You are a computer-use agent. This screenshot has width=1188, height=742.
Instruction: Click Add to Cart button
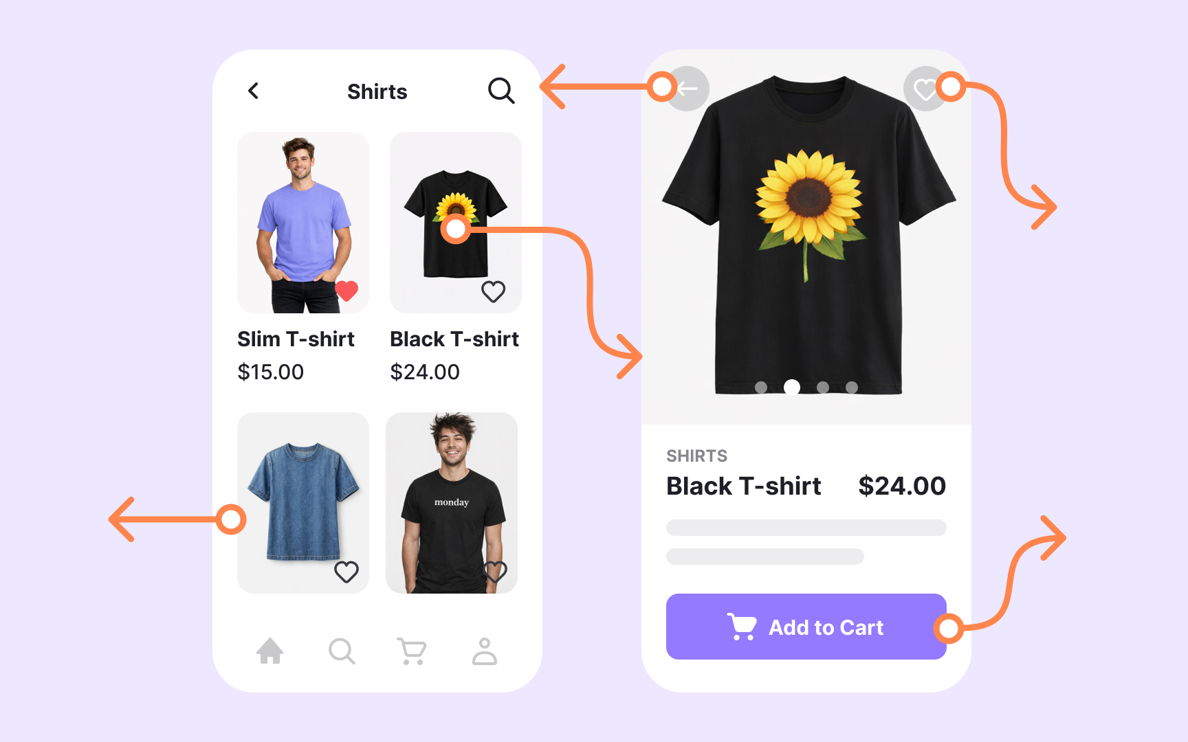806,627
